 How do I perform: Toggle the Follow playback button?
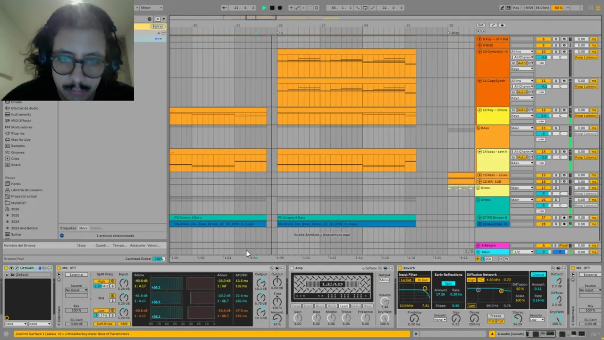click(224, 8)
